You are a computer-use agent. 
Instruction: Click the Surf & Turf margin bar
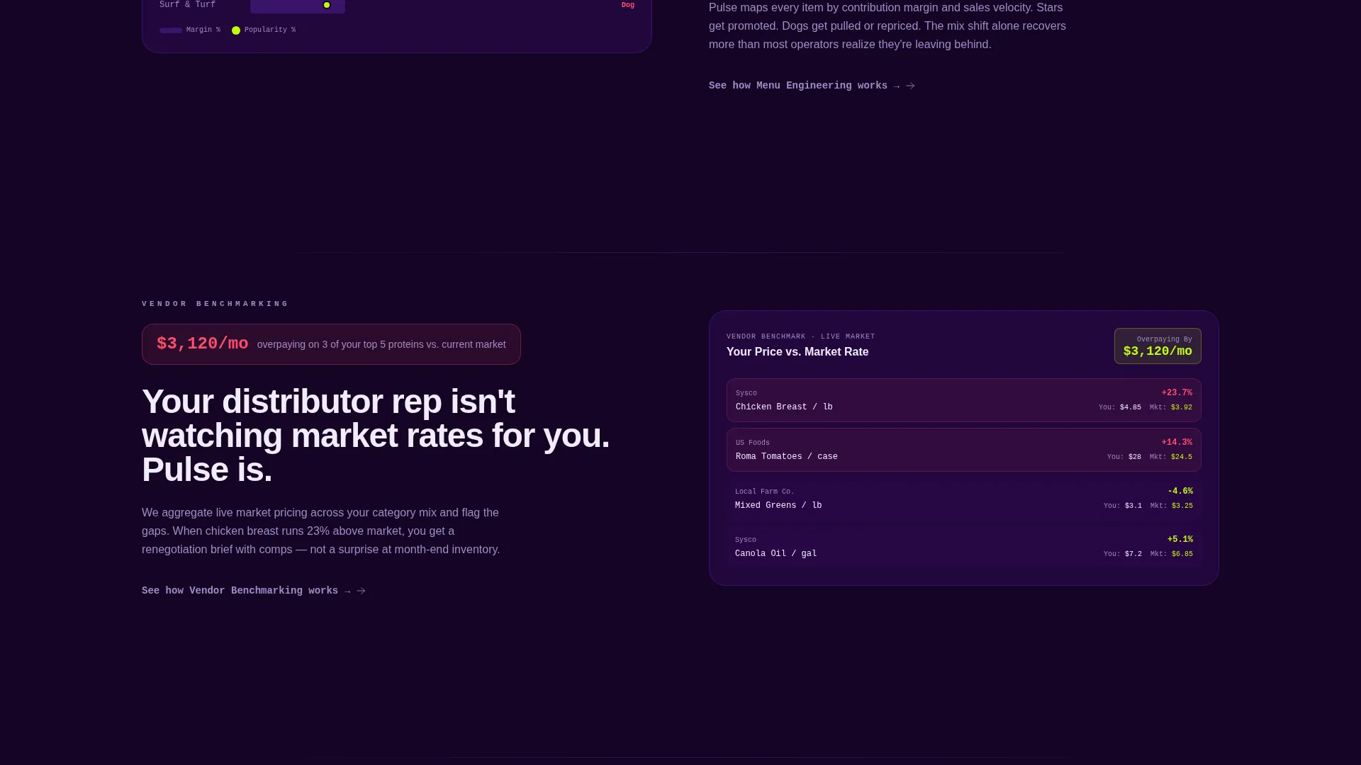pos(298,6)
